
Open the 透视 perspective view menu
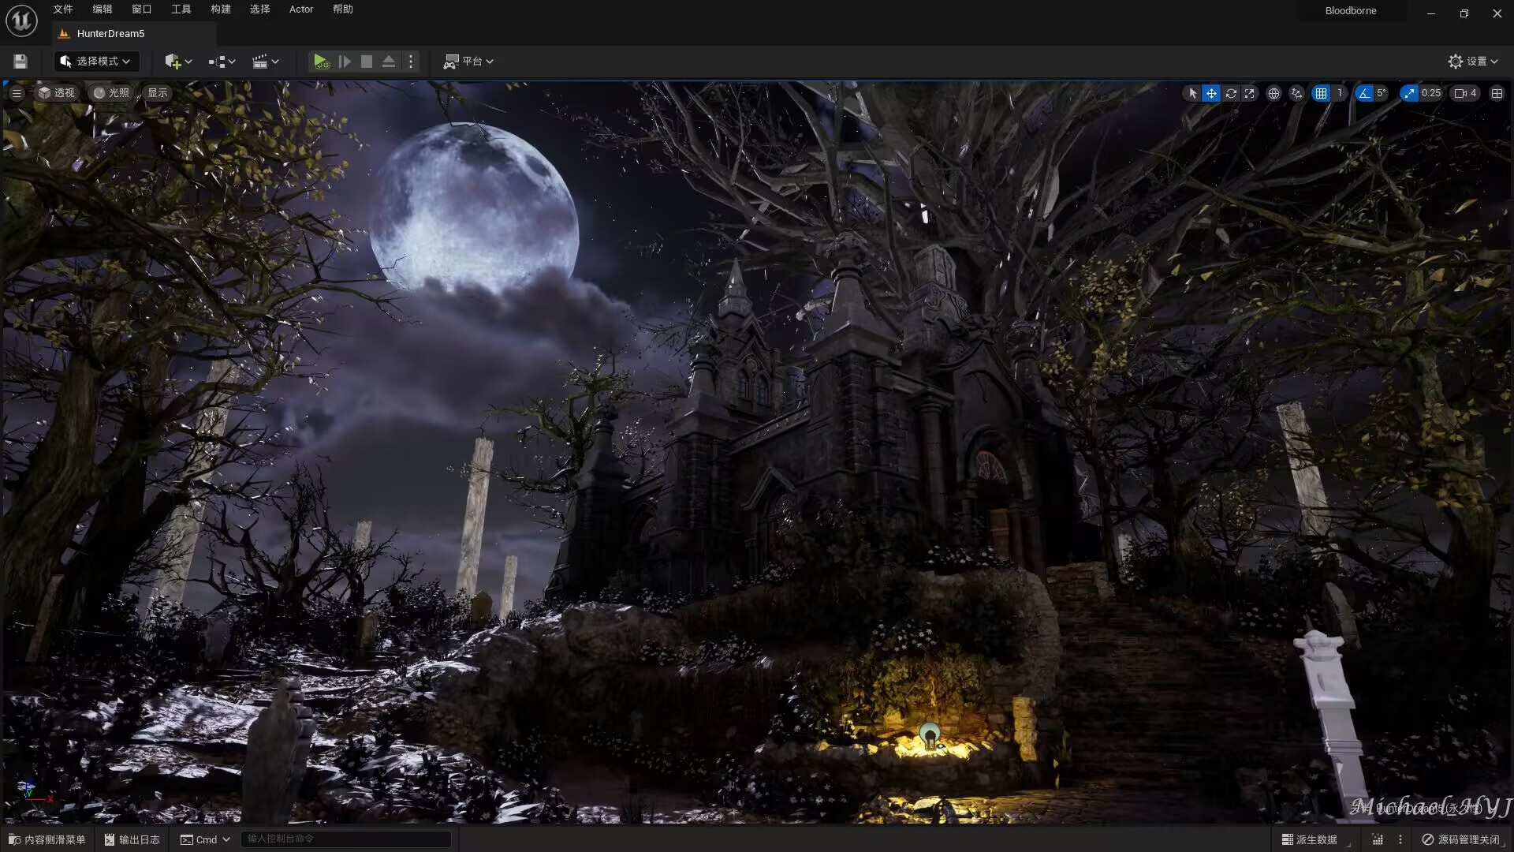(57, 93)
